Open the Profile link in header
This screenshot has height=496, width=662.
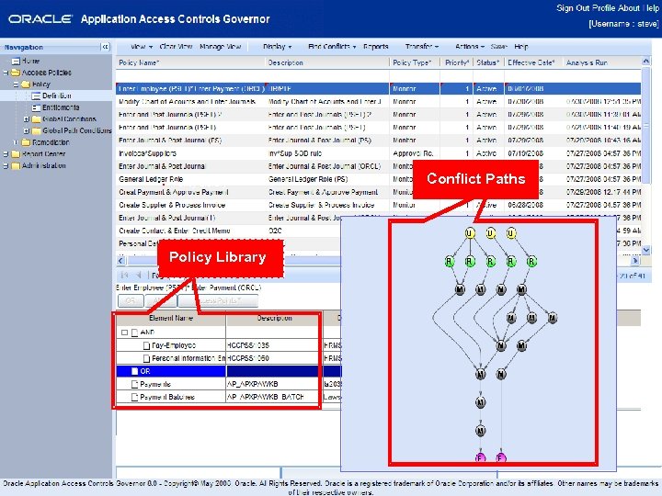[x=604, y=8]
